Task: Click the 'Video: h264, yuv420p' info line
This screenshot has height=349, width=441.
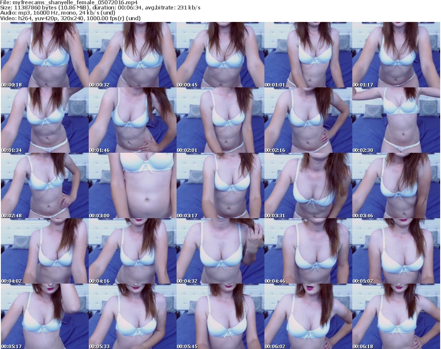Action: point(70,18)
